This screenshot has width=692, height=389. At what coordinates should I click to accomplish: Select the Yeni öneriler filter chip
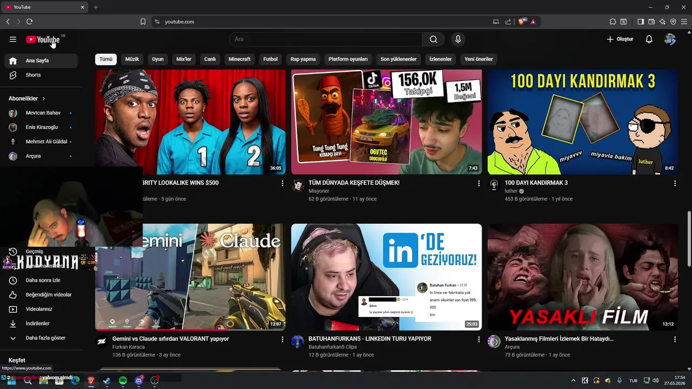tap(478, 59)
